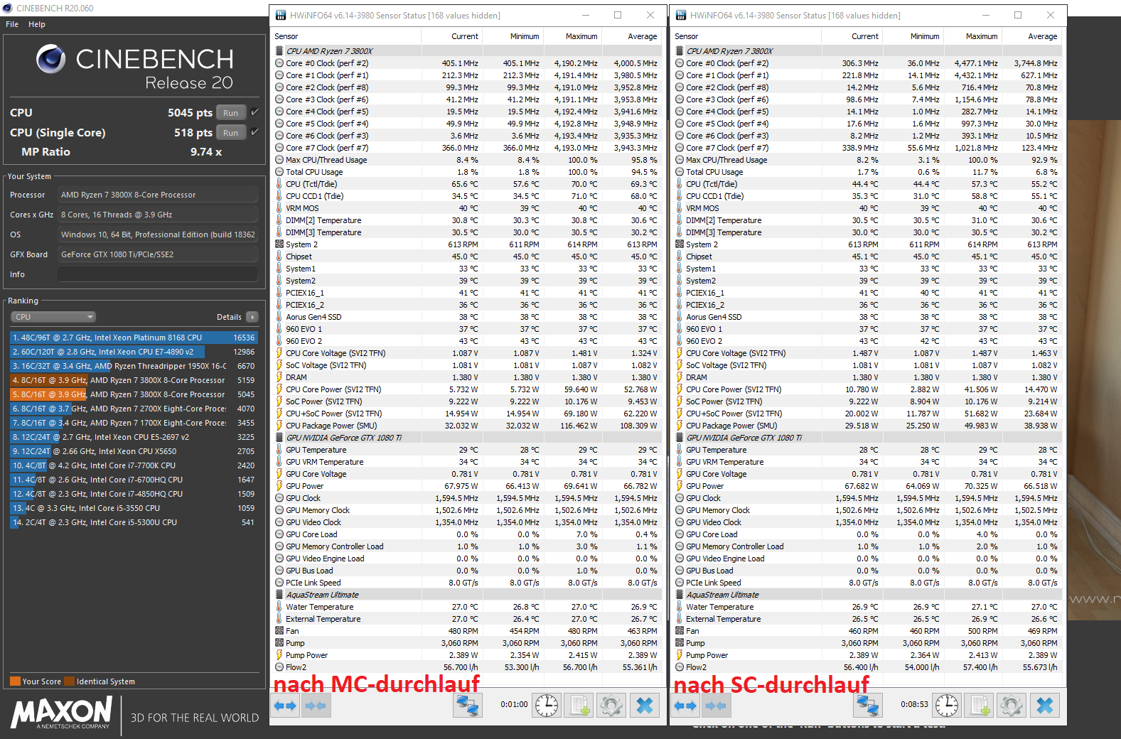Select the Flow2 row in left HWiNFO window

[x=466, y=667]
